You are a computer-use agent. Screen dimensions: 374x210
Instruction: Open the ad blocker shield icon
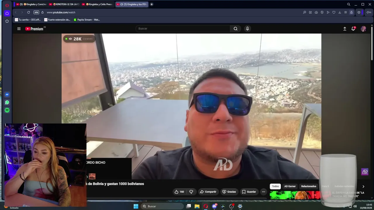pyautogui.click(x=322, y=12)
